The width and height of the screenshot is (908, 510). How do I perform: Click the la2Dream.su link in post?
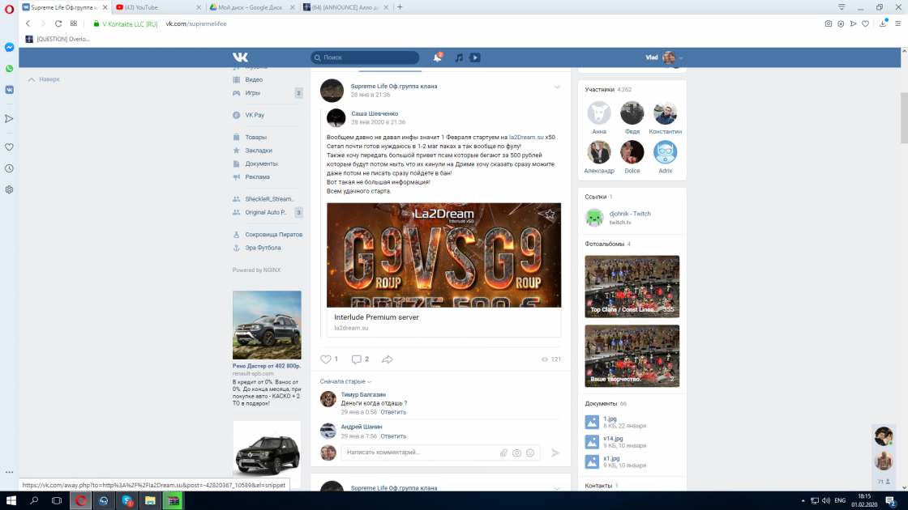(x=525, y=137)
